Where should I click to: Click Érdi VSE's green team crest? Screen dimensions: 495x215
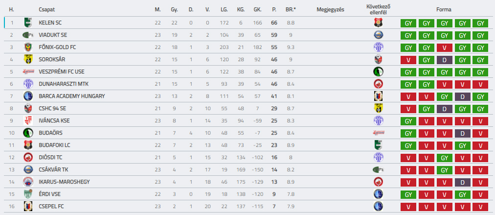pos(28,194)
